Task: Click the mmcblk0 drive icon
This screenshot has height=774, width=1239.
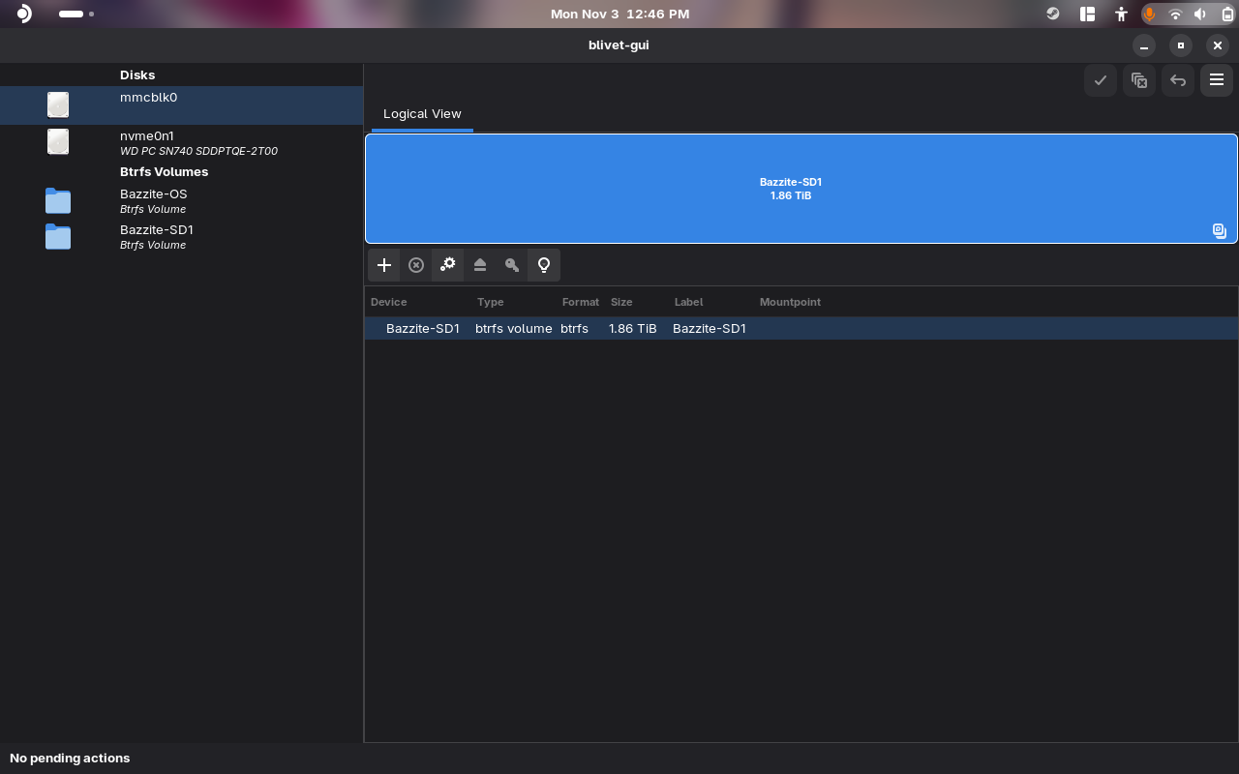Action: pos(58,104)
